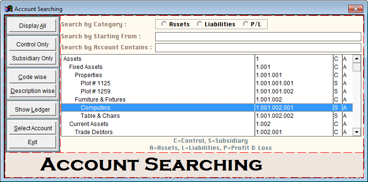This screenshot has width=368, height=182.
Task: Select the Current Assets row
Action: tap(207, 124)
